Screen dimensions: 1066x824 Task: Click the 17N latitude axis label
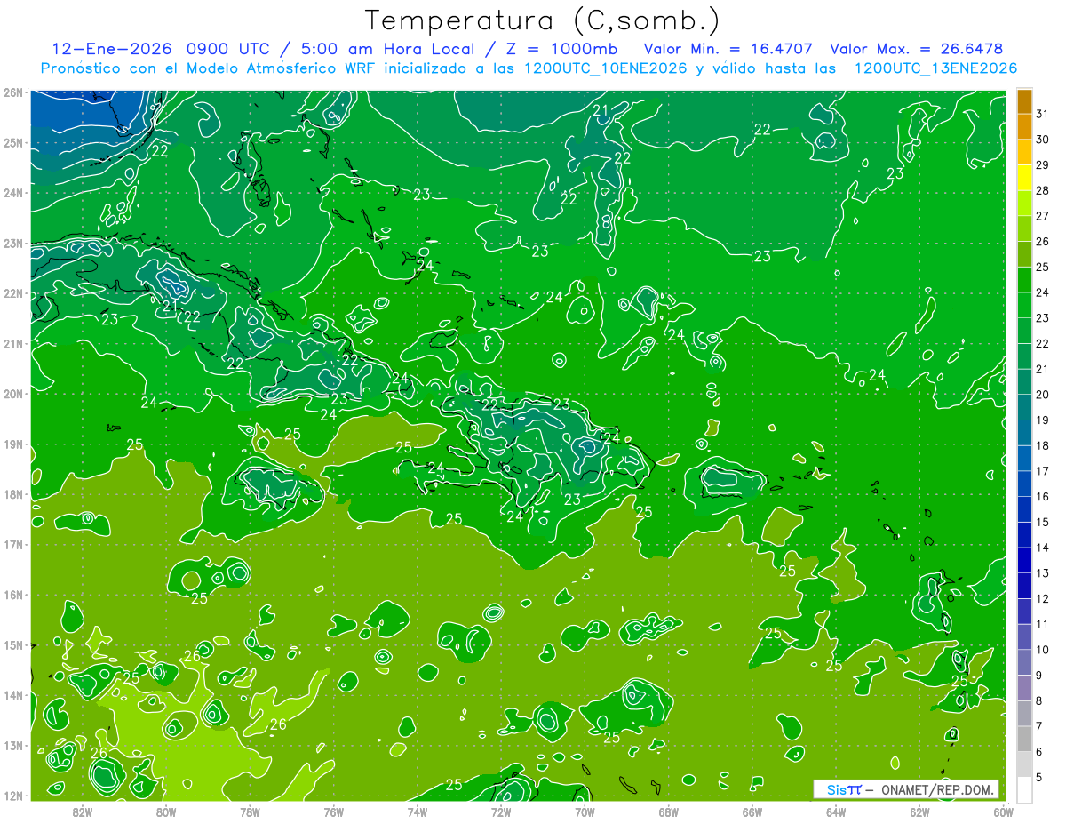(x=12, y=544)
